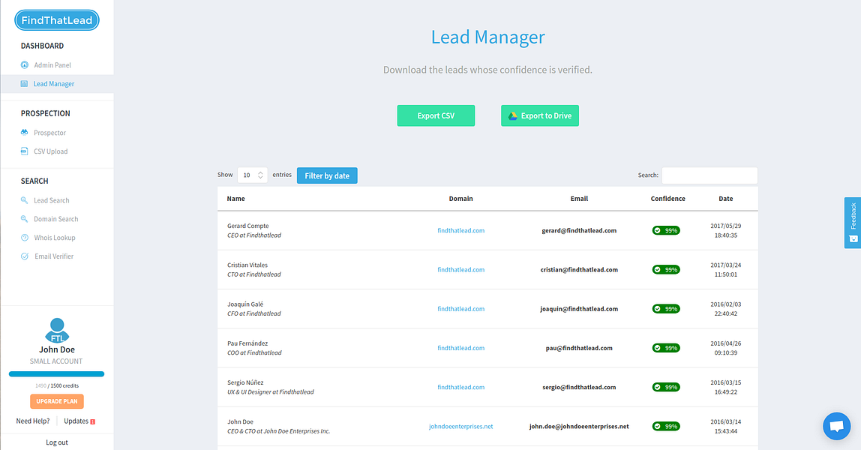
Task: Click the 1490 / 1500 credits text
Action: [57, 385]
